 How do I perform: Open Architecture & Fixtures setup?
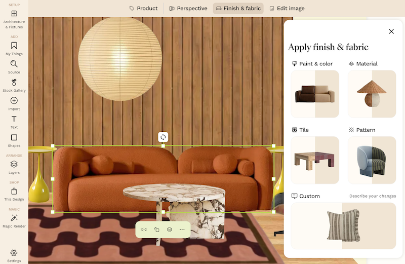14,19
